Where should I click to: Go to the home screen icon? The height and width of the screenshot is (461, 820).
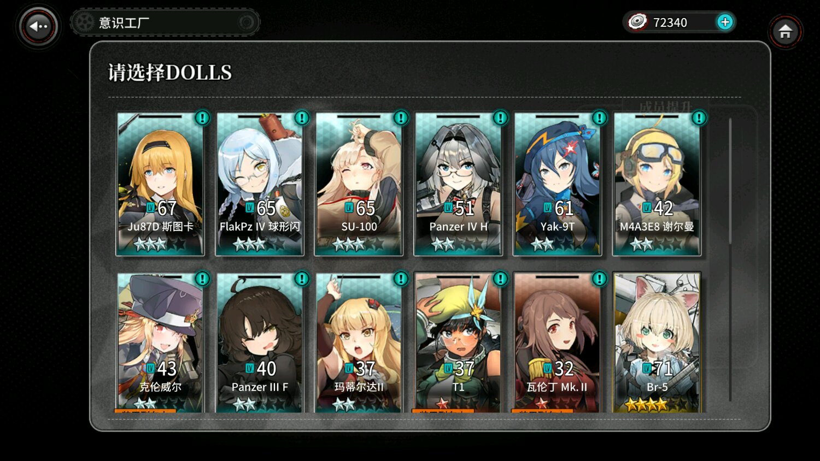pyautogui.click(x=786, y=32)
